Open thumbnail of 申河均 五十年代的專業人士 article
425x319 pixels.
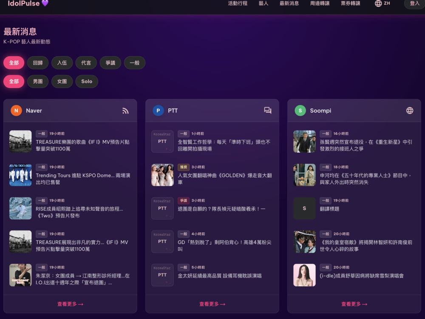[x=304, y=175]
